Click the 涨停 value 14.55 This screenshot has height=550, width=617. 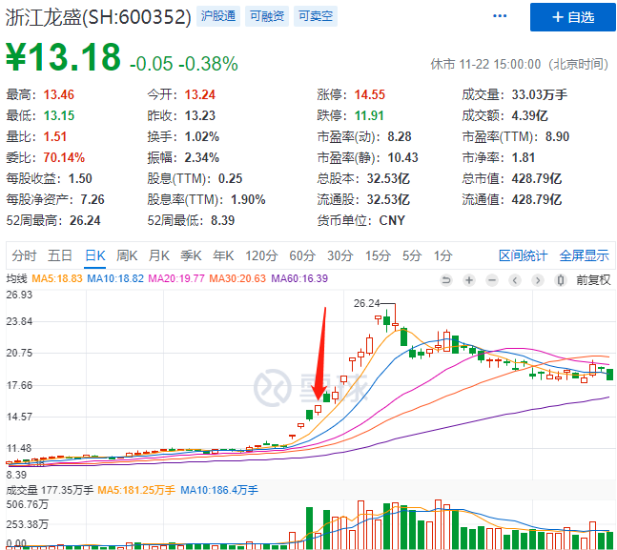(x=369, y=94)
